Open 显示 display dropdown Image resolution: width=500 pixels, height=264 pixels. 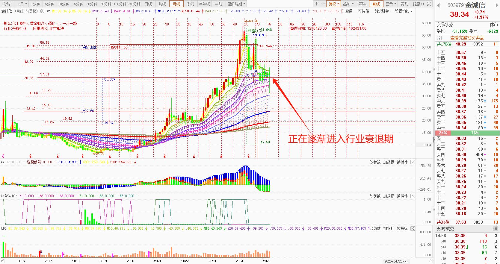tap(391, 4)
